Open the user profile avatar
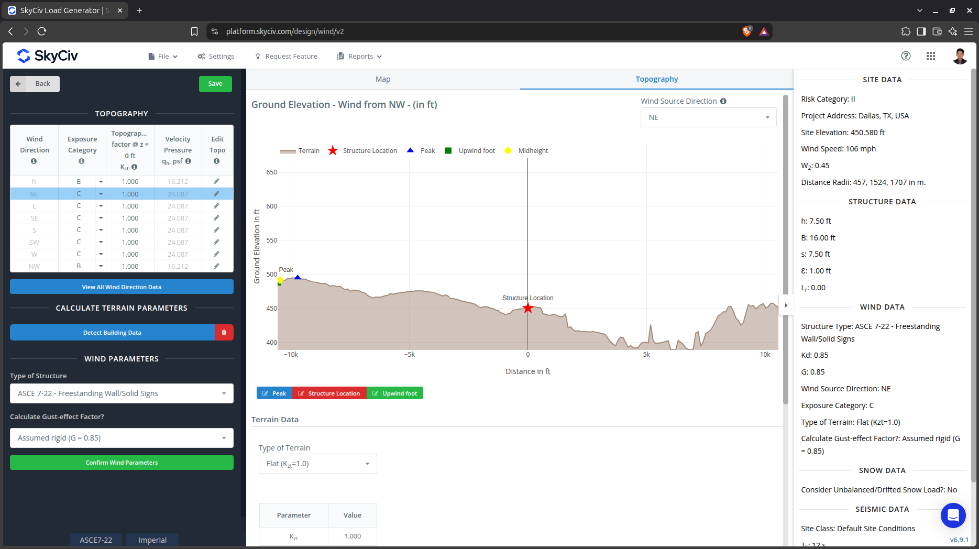979x549 pixels. point(960,56)
